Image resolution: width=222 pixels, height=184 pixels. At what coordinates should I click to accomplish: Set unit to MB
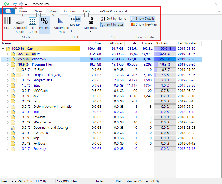point(72,25)
